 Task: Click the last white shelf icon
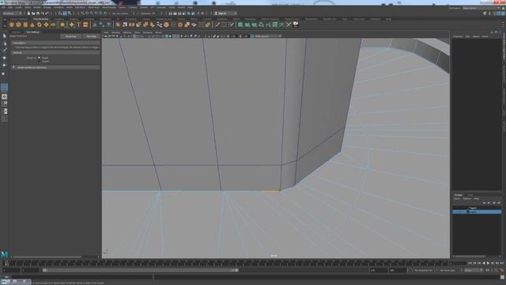(296, 25)
